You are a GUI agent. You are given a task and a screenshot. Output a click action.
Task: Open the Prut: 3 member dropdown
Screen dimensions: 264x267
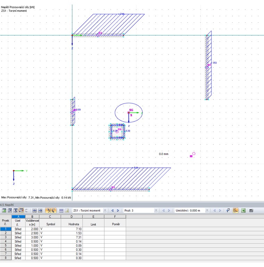(156, 211)
